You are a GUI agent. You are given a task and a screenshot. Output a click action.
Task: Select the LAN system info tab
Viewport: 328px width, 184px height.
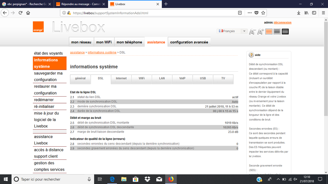coord(162,79)
